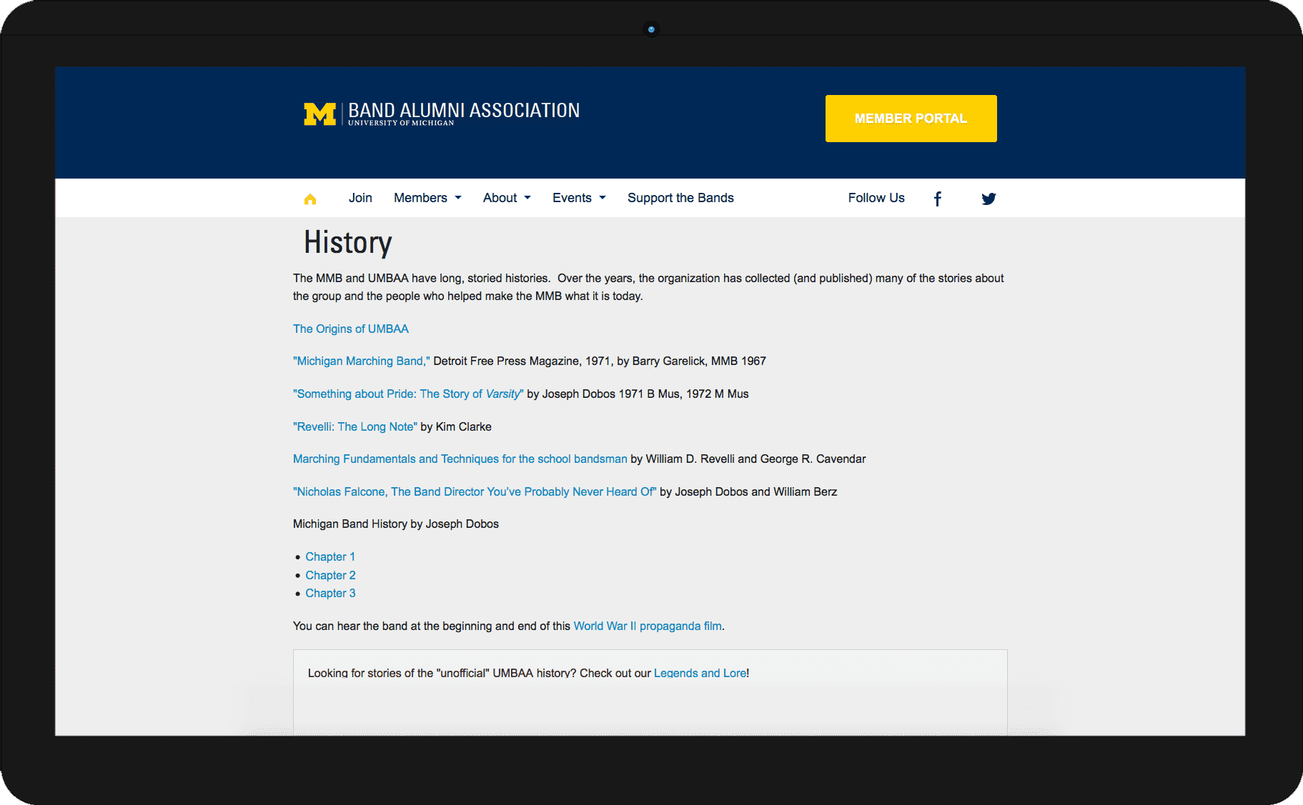Viewport: 1303px width, 805px height.
Task: Open Marching Fundamentals and Techniques link
Action: pyautogui.click(x=460, y=459)
